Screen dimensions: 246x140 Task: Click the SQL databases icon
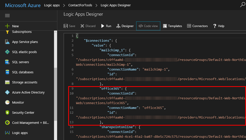[x=7, y=72]
